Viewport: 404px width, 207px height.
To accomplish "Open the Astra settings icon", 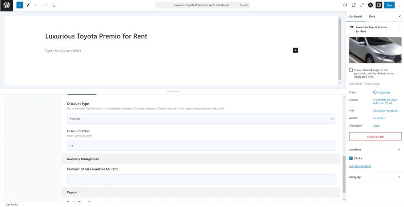I will click(x=370, y=5).
